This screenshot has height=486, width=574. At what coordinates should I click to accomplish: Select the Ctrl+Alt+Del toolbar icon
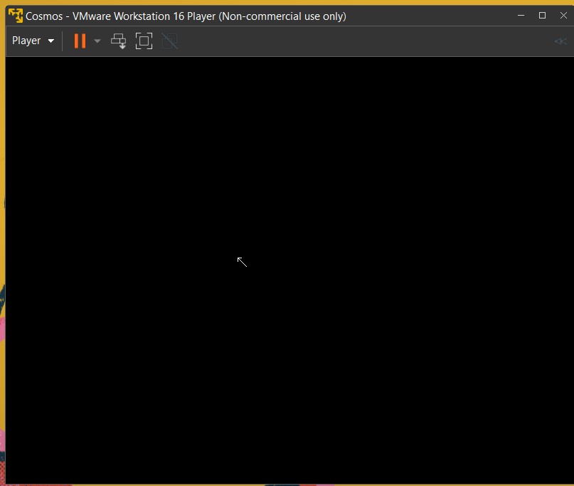pyautogui.click(x=118, y=41)
